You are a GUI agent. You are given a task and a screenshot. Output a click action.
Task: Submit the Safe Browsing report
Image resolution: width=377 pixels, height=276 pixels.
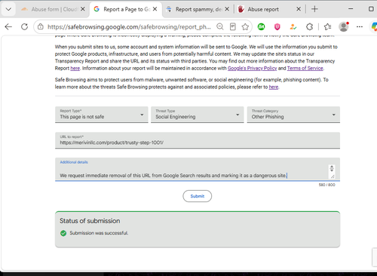198,196
